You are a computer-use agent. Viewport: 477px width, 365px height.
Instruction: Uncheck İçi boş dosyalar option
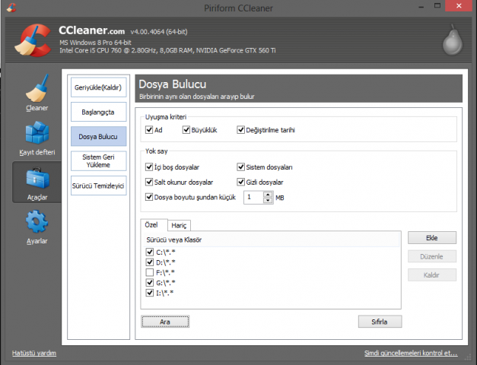click(x=149, y=167)
